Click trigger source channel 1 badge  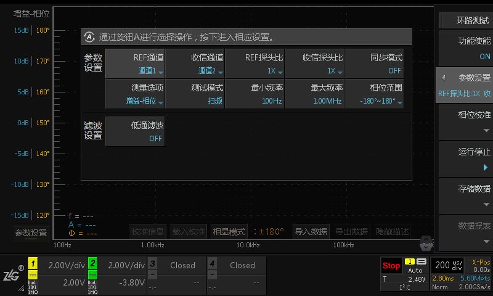410,261
